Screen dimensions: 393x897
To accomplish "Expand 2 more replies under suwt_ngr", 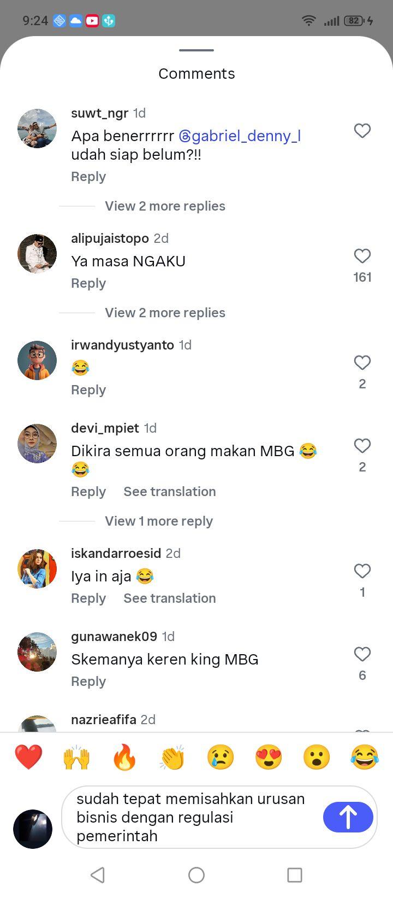I will tap(165, 206).
